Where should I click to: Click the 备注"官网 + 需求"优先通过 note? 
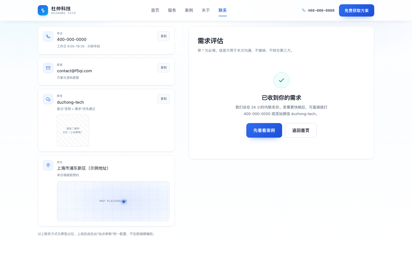coord(76,109)
